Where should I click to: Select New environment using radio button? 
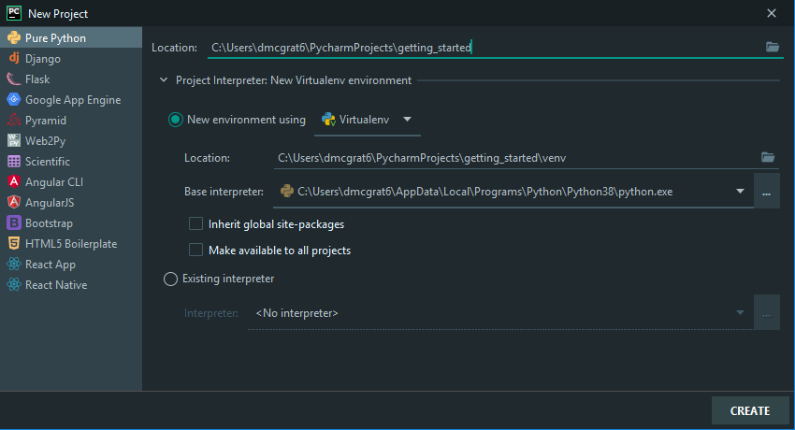[x=175, y=120]
